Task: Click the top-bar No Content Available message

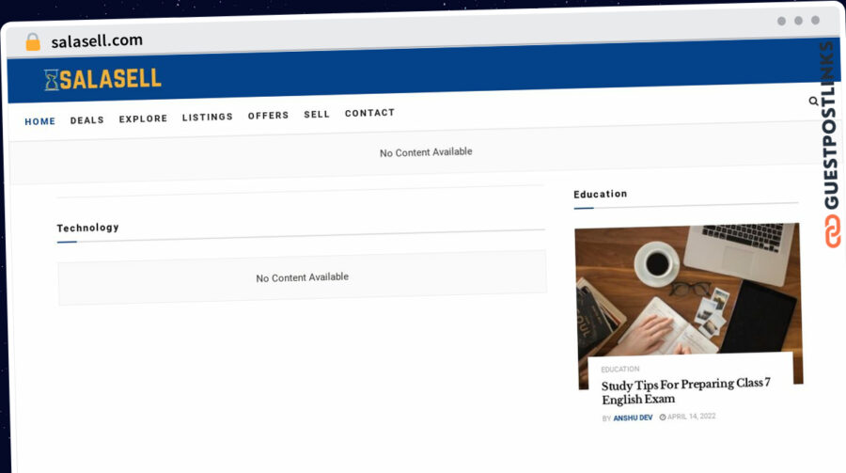Action: (x=426, y=152)
